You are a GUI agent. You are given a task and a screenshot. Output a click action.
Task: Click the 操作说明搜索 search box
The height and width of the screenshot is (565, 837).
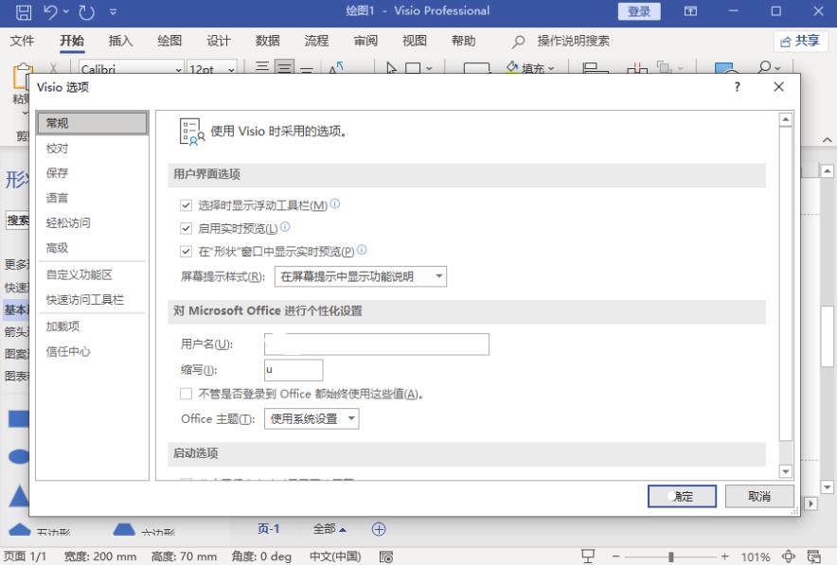click(573, 41)
